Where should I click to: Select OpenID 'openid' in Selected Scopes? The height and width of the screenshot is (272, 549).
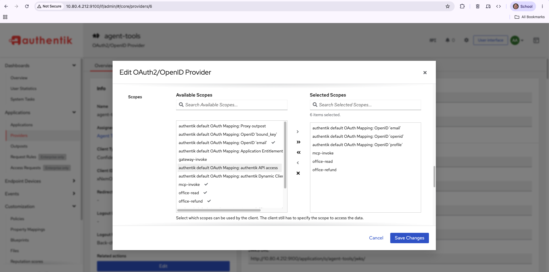[365, 136]
